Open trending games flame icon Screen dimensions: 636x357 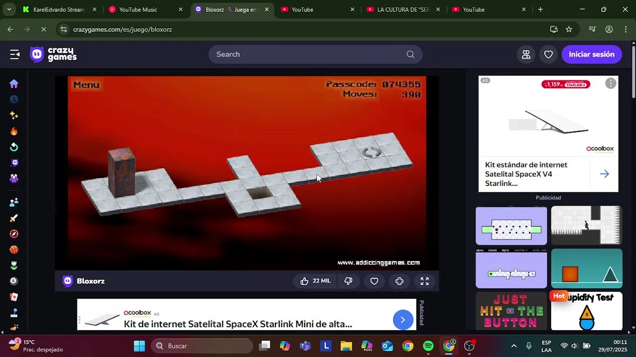(x=14, y=131)
